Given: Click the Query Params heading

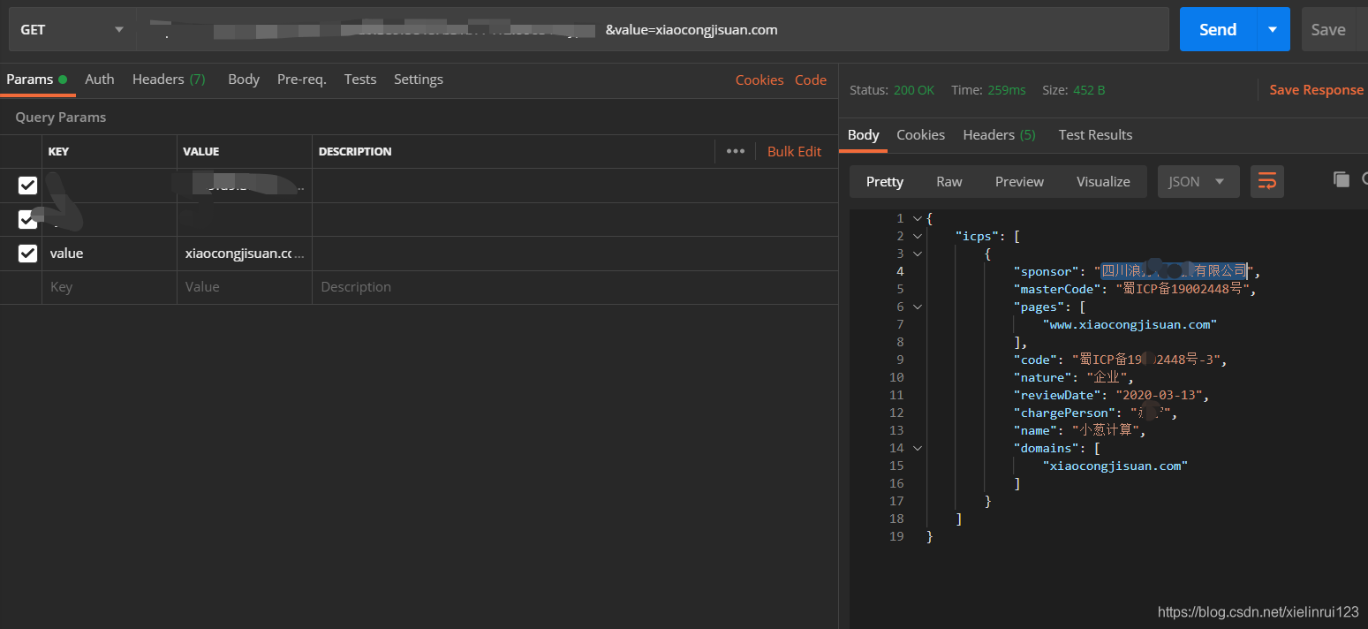Looking at the screenshot, I should click(x=60, y=117).
